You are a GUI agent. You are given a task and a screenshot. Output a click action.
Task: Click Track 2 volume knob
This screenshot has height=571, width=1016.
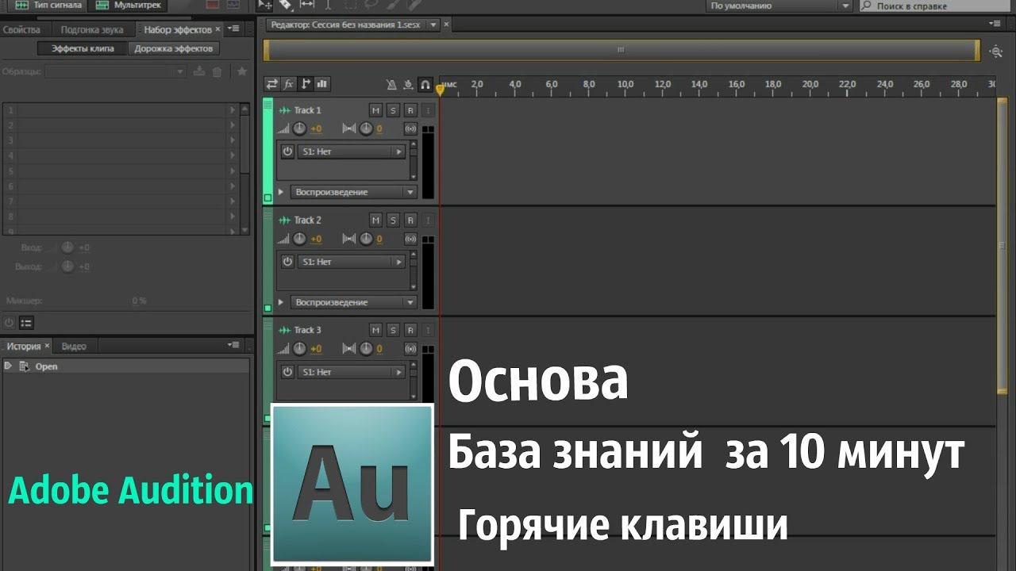(299, 239)
